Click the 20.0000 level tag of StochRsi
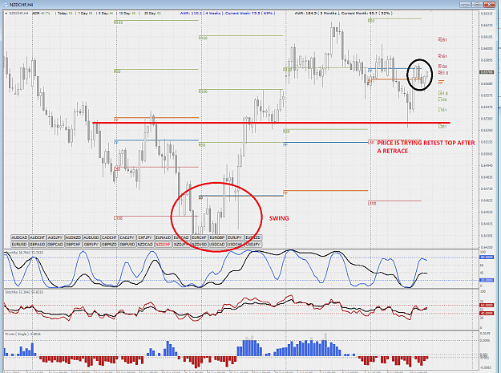This screenshot has height=373, width=501. pos(487,280)
